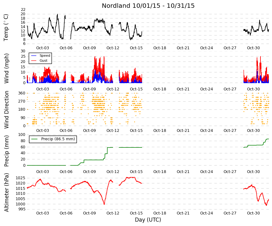
Task: Click the blue Speed legend line
Action: (x=34, y=55)
